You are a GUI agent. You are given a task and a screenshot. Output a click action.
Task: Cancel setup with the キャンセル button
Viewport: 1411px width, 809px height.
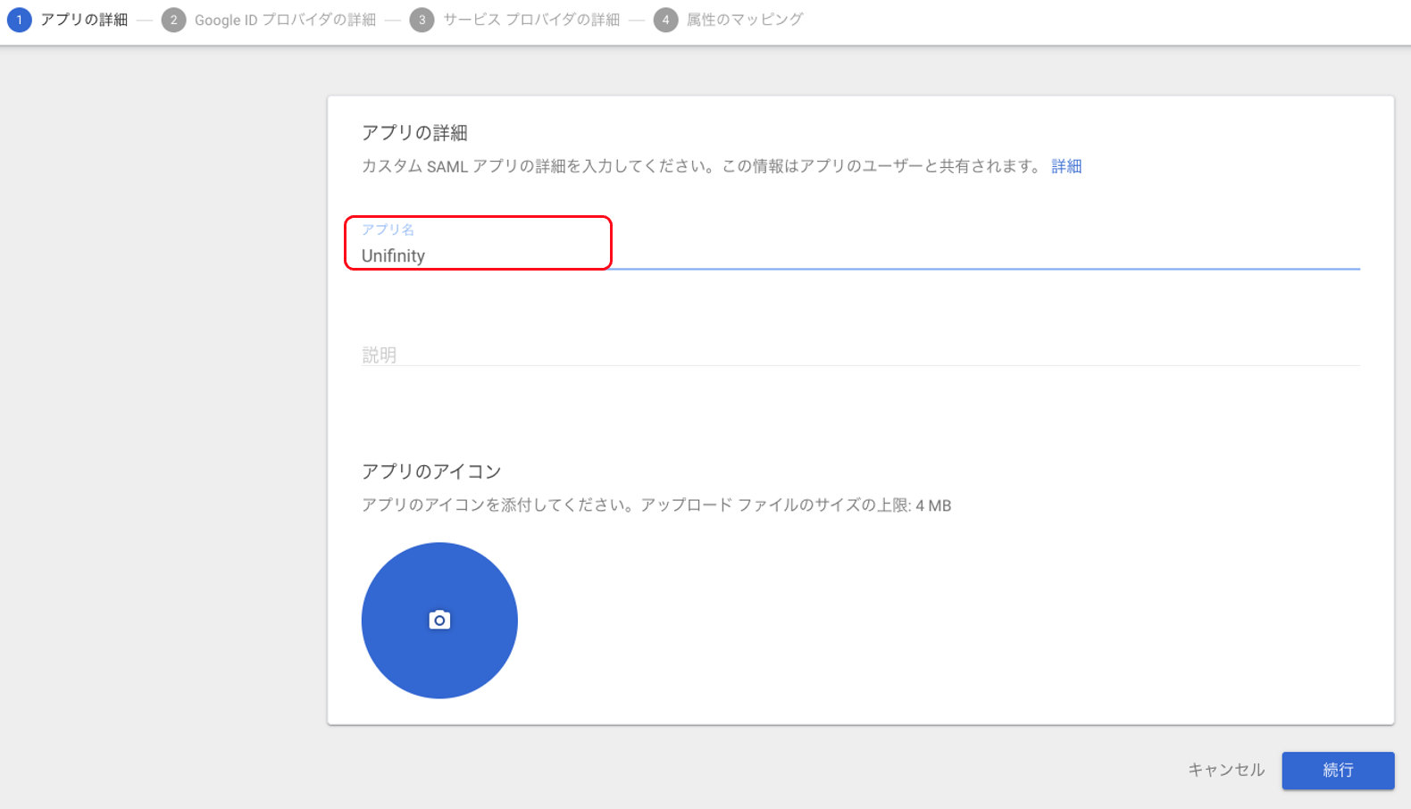click(1225, 770)
